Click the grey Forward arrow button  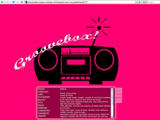8,2
